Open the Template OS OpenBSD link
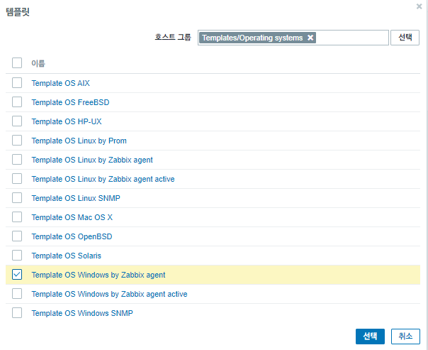The height and width of the screenshot is (350, 428). 72,236
